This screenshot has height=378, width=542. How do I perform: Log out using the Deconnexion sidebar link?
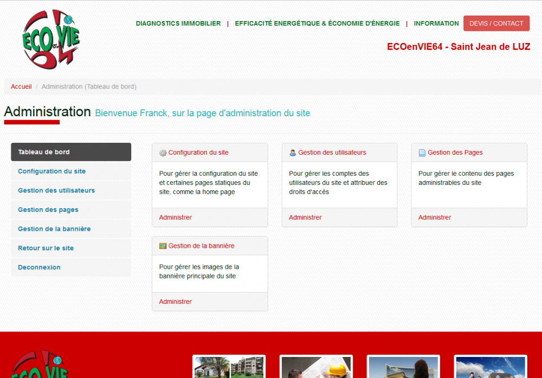(x=39, y=268)
